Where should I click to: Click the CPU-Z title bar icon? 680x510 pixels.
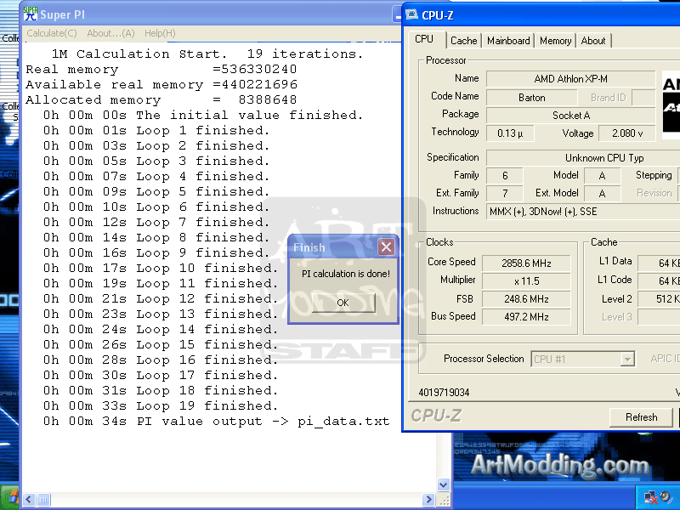coord(411,14)
